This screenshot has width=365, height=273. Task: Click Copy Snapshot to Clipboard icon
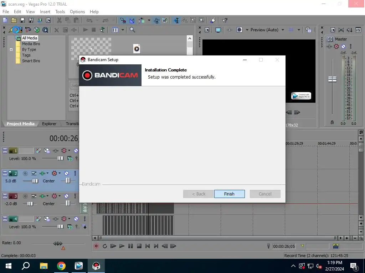click(x=308, y=30)
